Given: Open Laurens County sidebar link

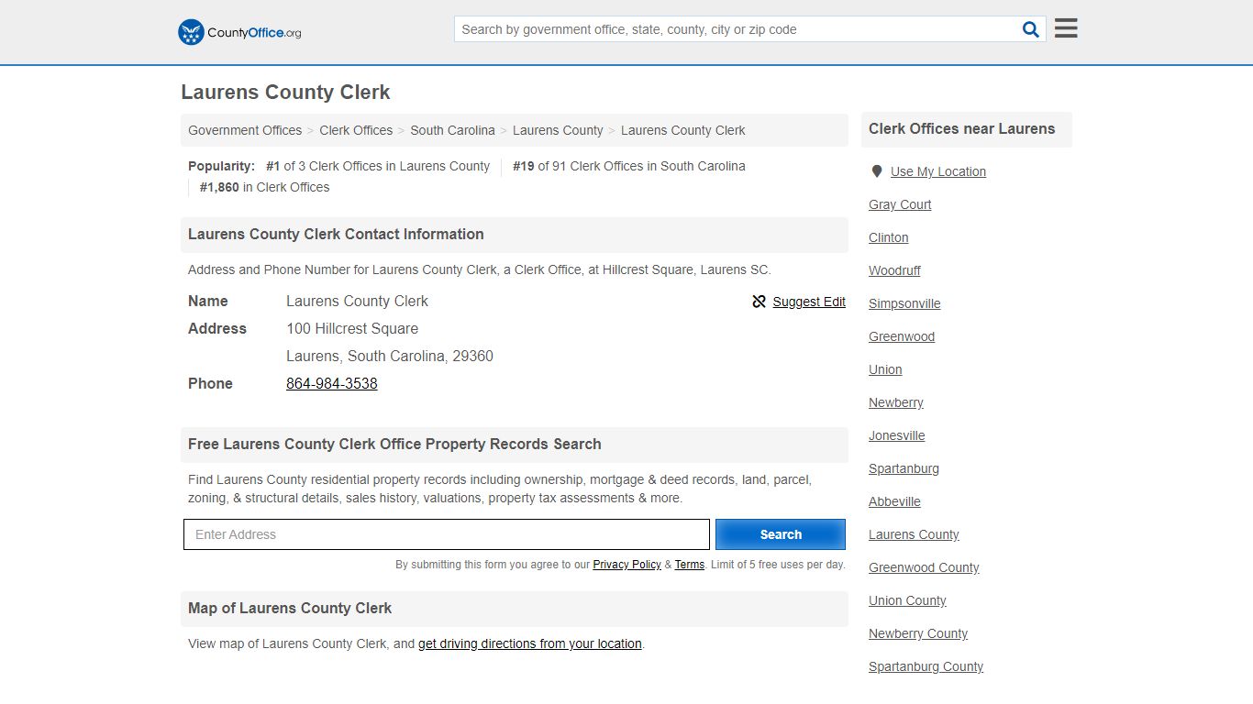Looking at the screenshot, I should point(914,534).
